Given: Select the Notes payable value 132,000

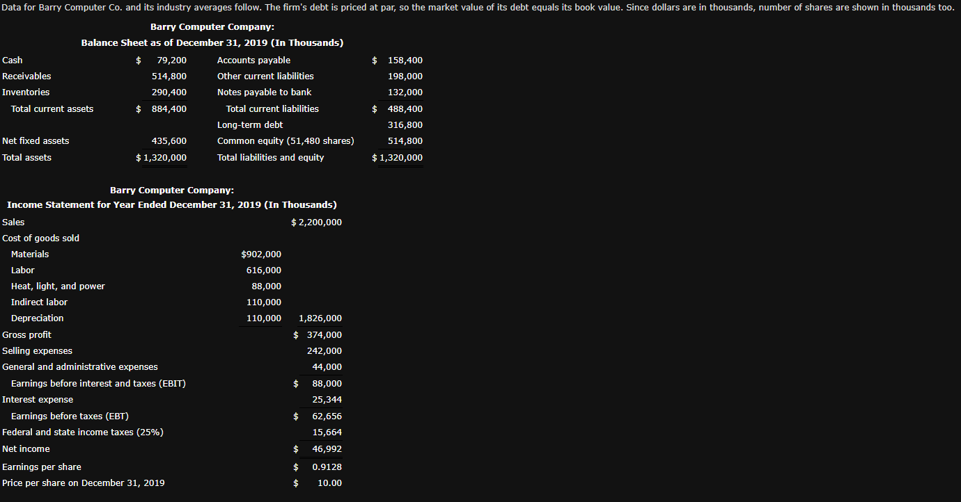Looking at the screenshot, I should click(x=405, y=92).
